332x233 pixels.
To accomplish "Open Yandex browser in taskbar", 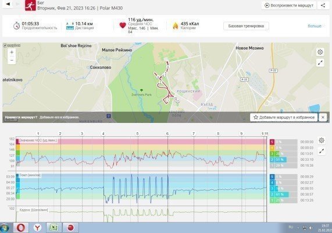I will point(37,228).
